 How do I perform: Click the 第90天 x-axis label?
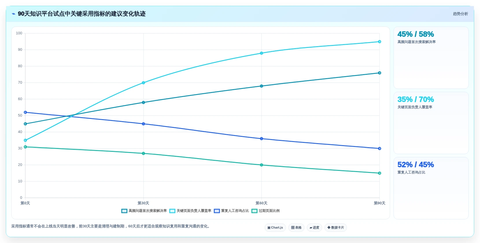pos(380,203)
